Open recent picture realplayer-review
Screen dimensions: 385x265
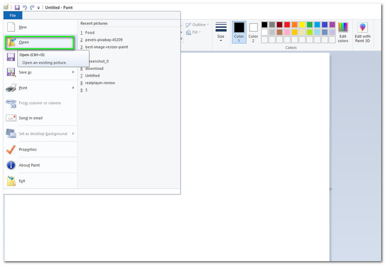click(100, 83)
